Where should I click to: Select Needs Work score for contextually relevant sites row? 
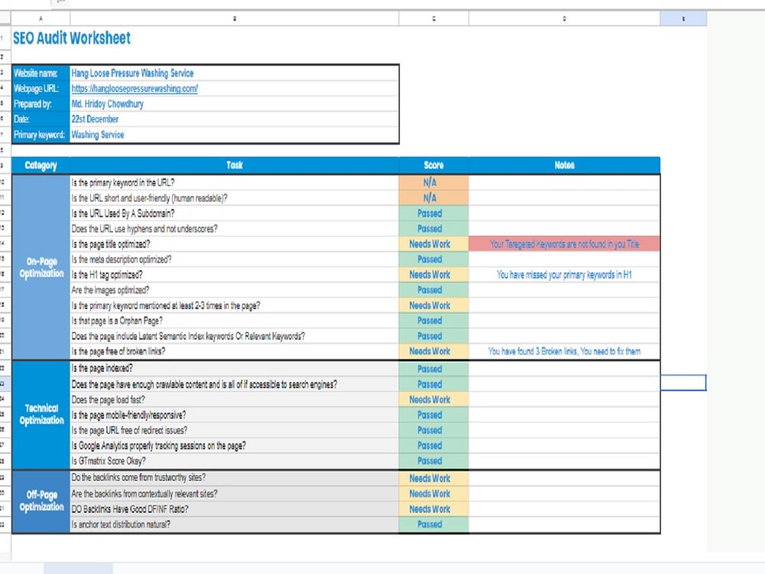[x=434, y=494]
